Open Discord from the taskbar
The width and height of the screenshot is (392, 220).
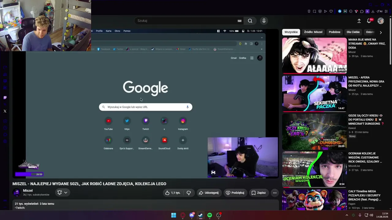pos(192,215)
